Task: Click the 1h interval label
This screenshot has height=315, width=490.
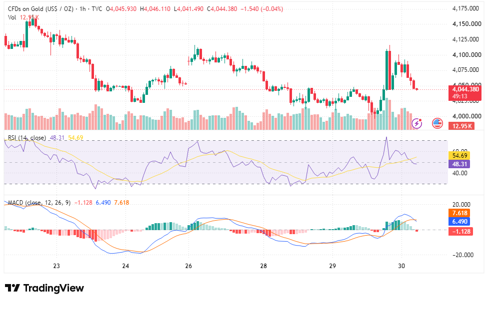Action: pyautogui.click(x=82, y=8)
